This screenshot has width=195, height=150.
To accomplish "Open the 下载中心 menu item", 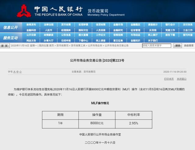I will click(x=83, y=40).
